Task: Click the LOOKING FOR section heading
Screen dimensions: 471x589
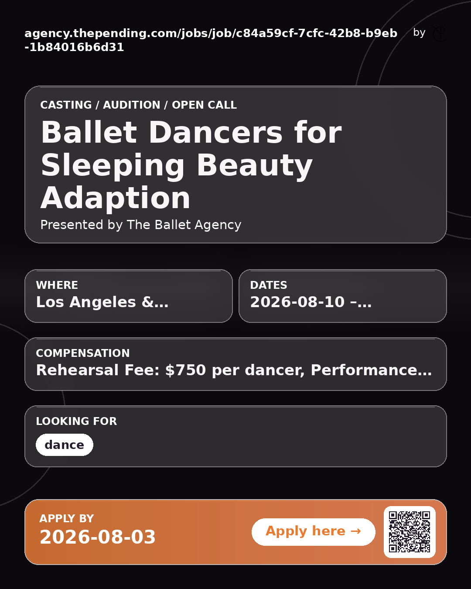Action: point(76,421)
